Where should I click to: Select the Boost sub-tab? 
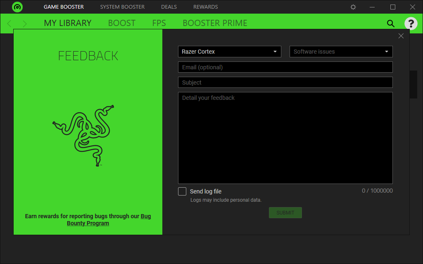122,23
